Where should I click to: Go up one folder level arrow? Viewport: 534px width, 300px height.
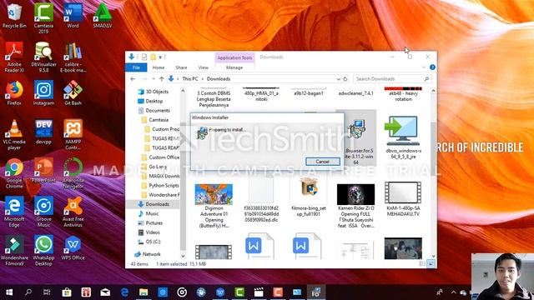(x=161, y=79)
